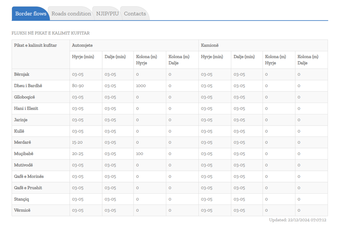The image size is (343, 229).
Task: Select the Bërnjak border crossing cell
Action: [22, 74]
